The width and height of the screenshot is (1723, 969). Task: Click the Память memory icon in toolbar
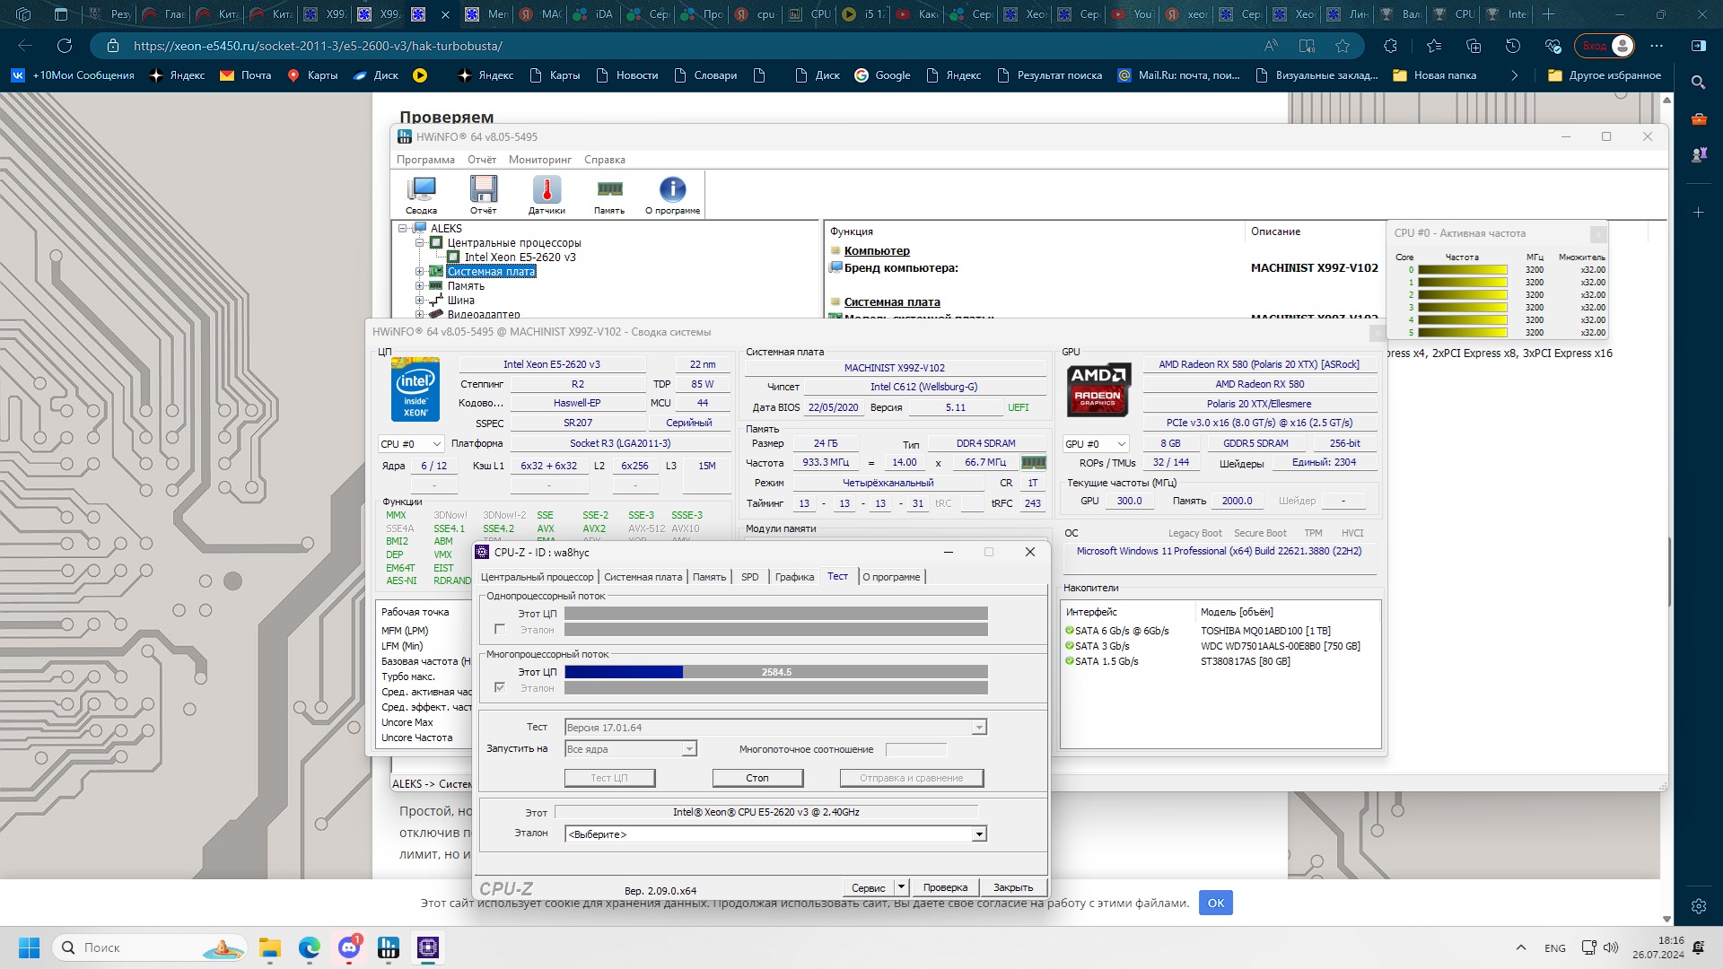pos(609,193)
